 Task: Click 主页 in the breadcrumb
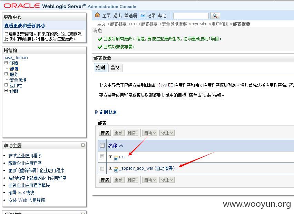click(x=101, y=24)
